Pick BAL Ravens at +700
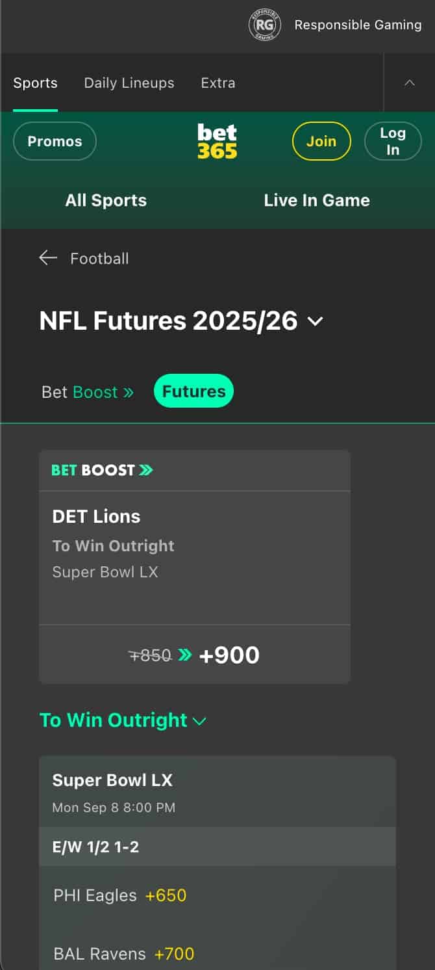Image resolution: width=435 pixels, height=970 pixels. click(x=174, y=954)
